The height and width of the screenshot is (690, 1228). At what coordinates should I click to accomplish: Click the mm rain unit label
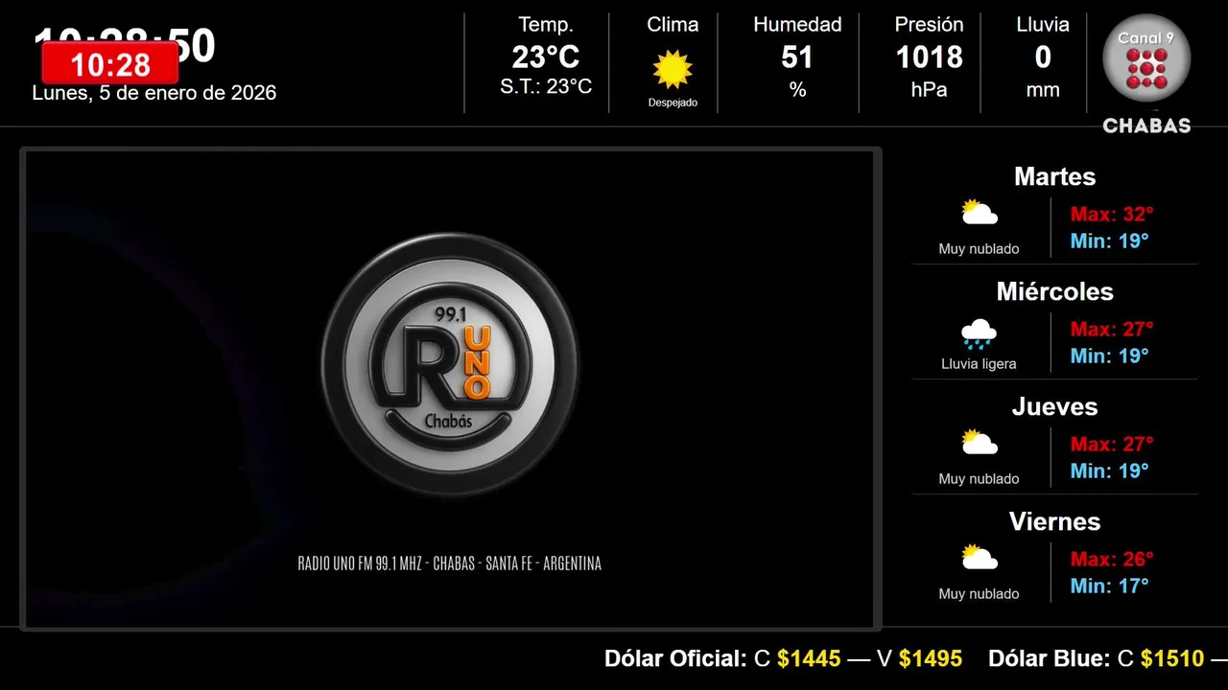(x=1043, y=90)
